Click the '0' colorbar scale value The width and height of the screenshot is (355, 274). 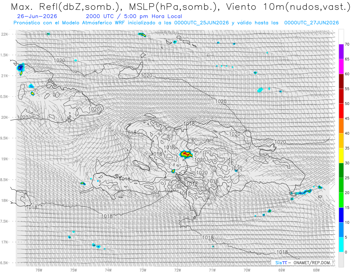pos(346,252)
